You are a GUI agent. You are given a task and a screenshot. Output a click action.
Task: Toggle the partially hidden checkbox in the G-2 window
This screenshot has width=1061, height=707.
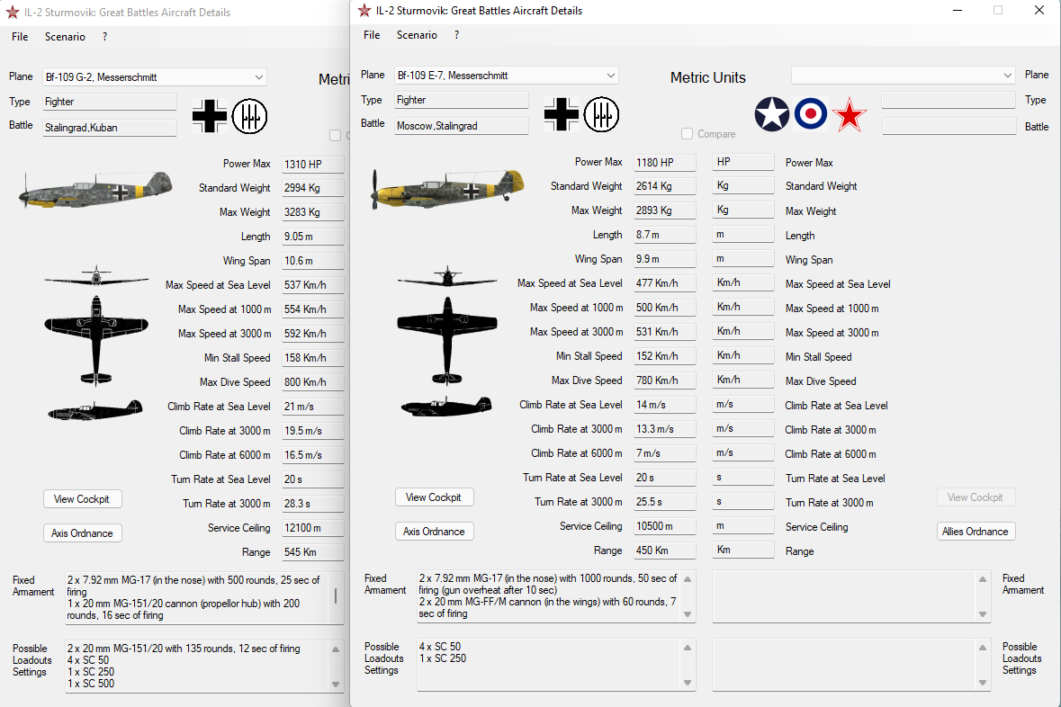pos(335,135)
